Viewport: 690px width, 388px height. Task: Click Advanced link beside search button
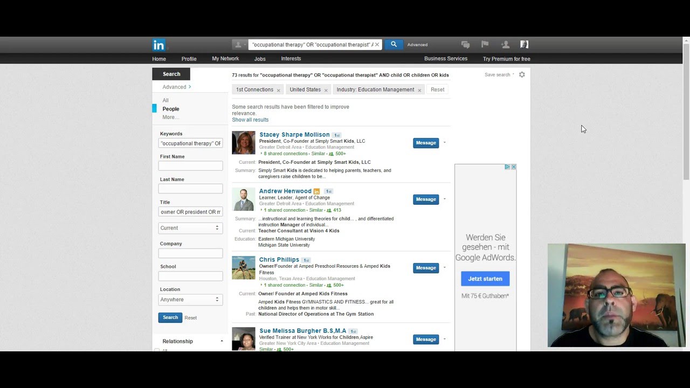pos(417,45)
